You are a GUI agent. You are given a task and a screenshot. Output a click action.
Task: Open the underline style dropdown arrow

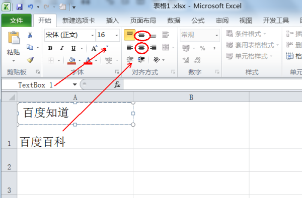pos(82,48)
